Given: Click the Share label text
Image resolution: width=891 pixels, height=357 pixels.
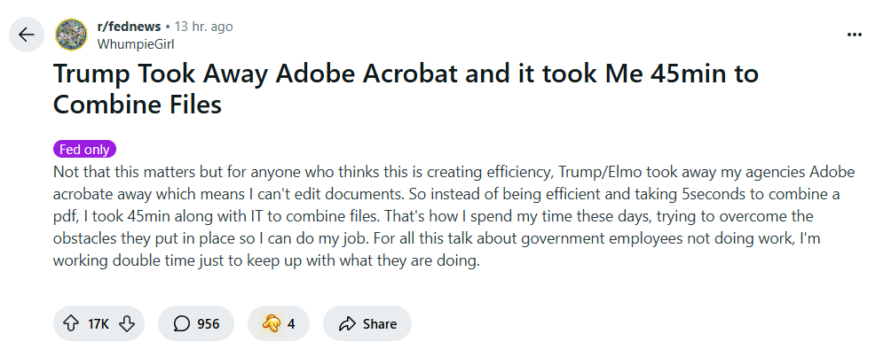Looking at the screenshot, I should [x=380, y=324].
